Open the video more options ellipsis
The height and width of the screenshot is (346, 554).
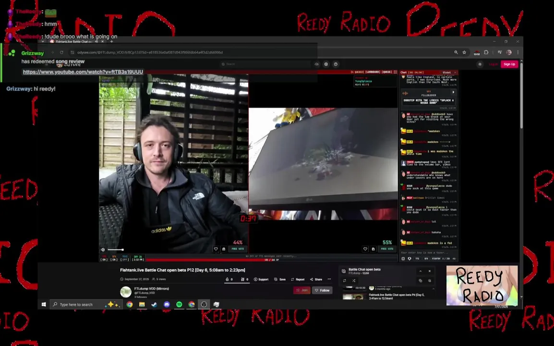[329, 279]
